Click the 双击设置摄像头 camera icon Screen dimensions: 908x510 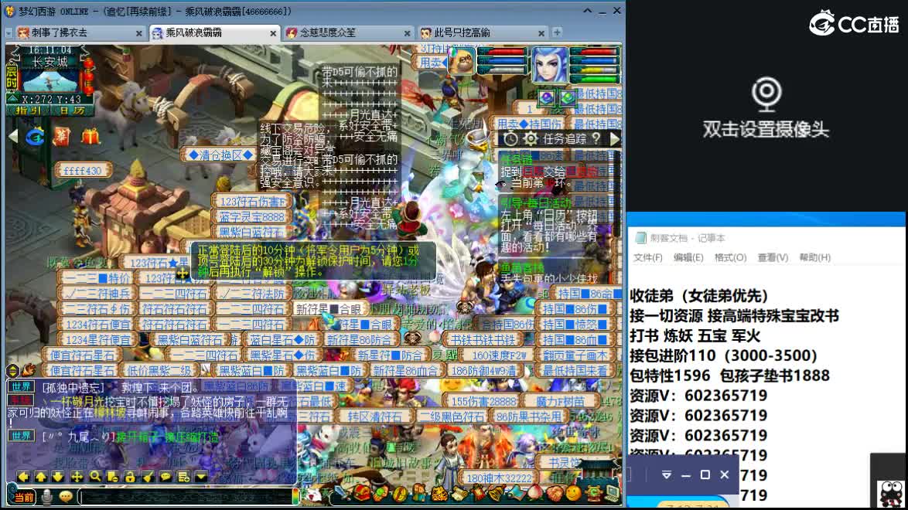click(766, 94)
